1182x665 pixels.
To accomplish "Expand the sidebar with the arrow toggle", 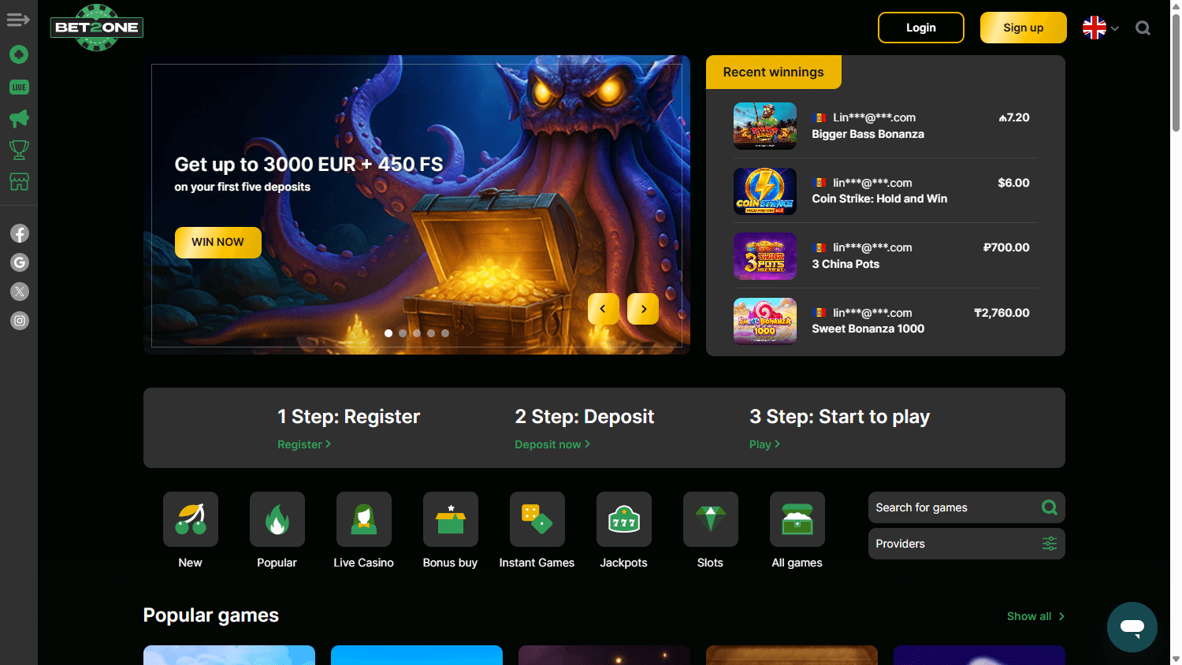I will point(17,20).
